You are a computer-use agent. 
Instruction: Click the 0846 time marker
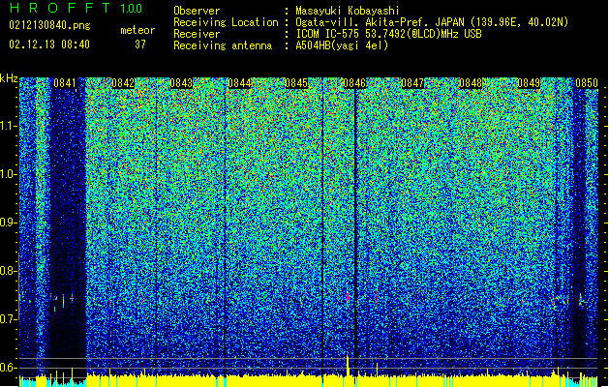354,83
